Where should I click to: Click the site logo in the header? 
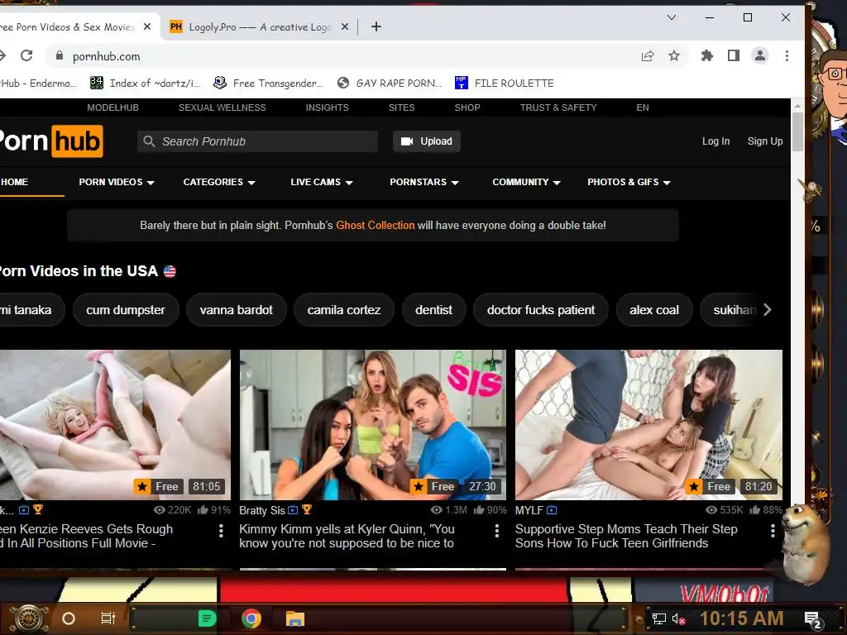(x=50, y=141)
